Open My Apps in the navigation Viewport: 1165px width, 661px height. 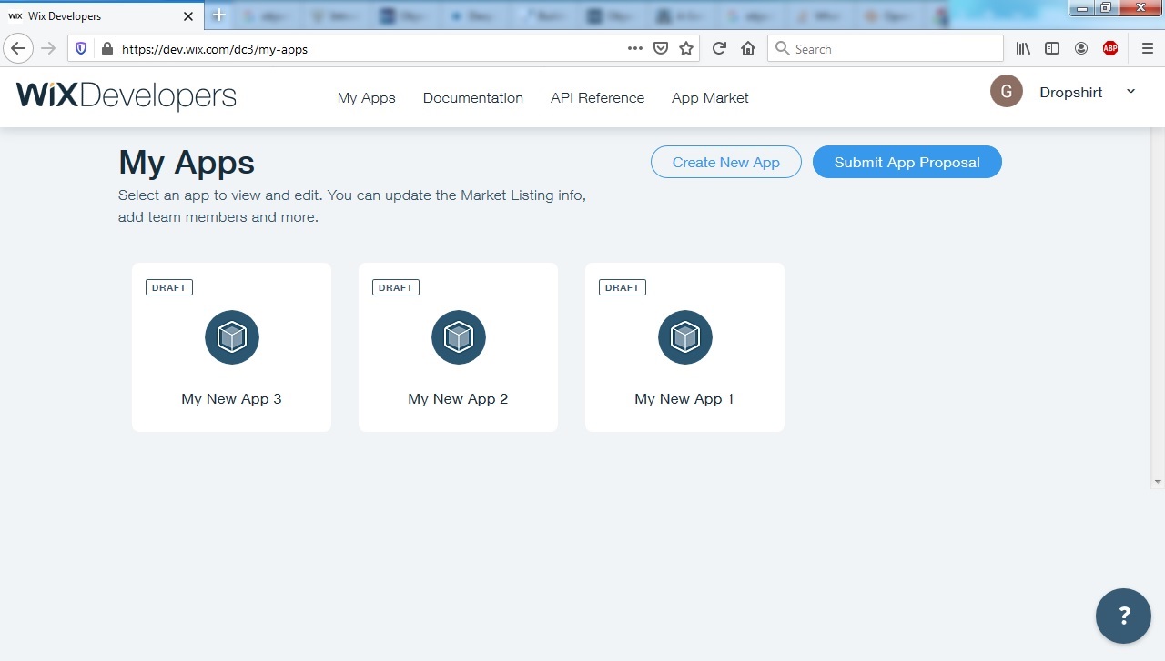coord(367,98)
